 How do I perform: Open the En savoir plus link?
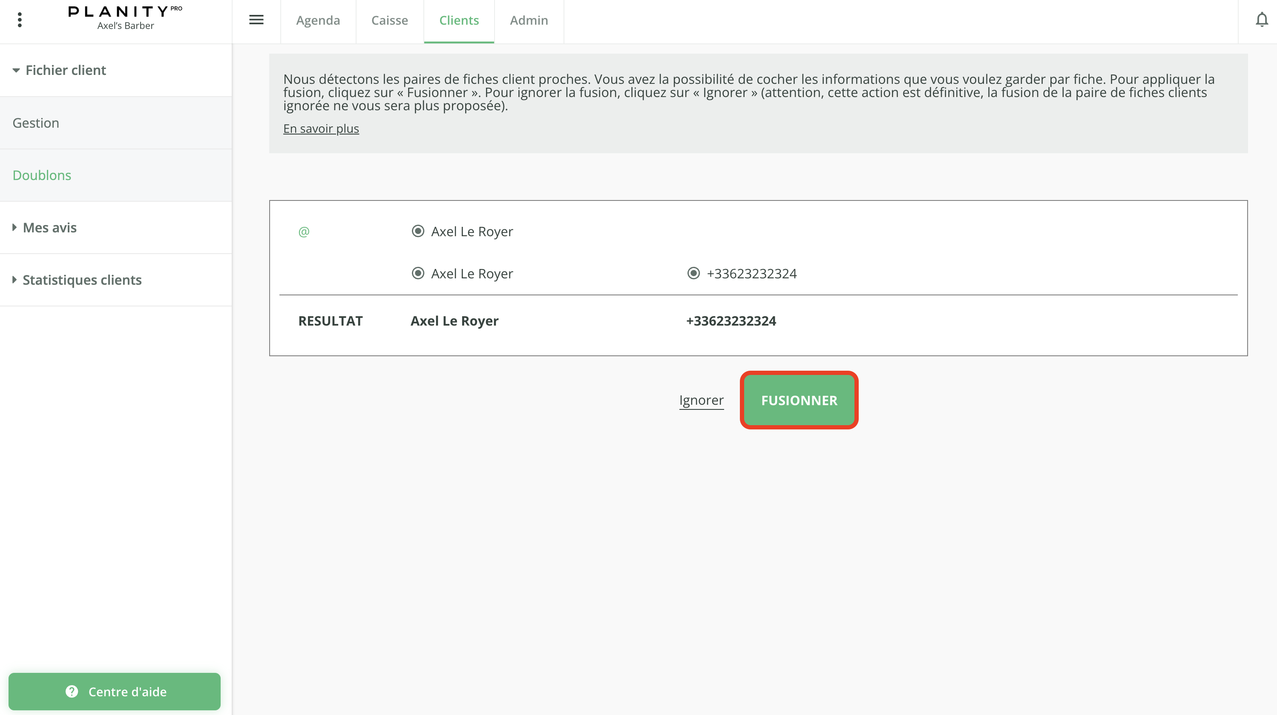point(321,129)
